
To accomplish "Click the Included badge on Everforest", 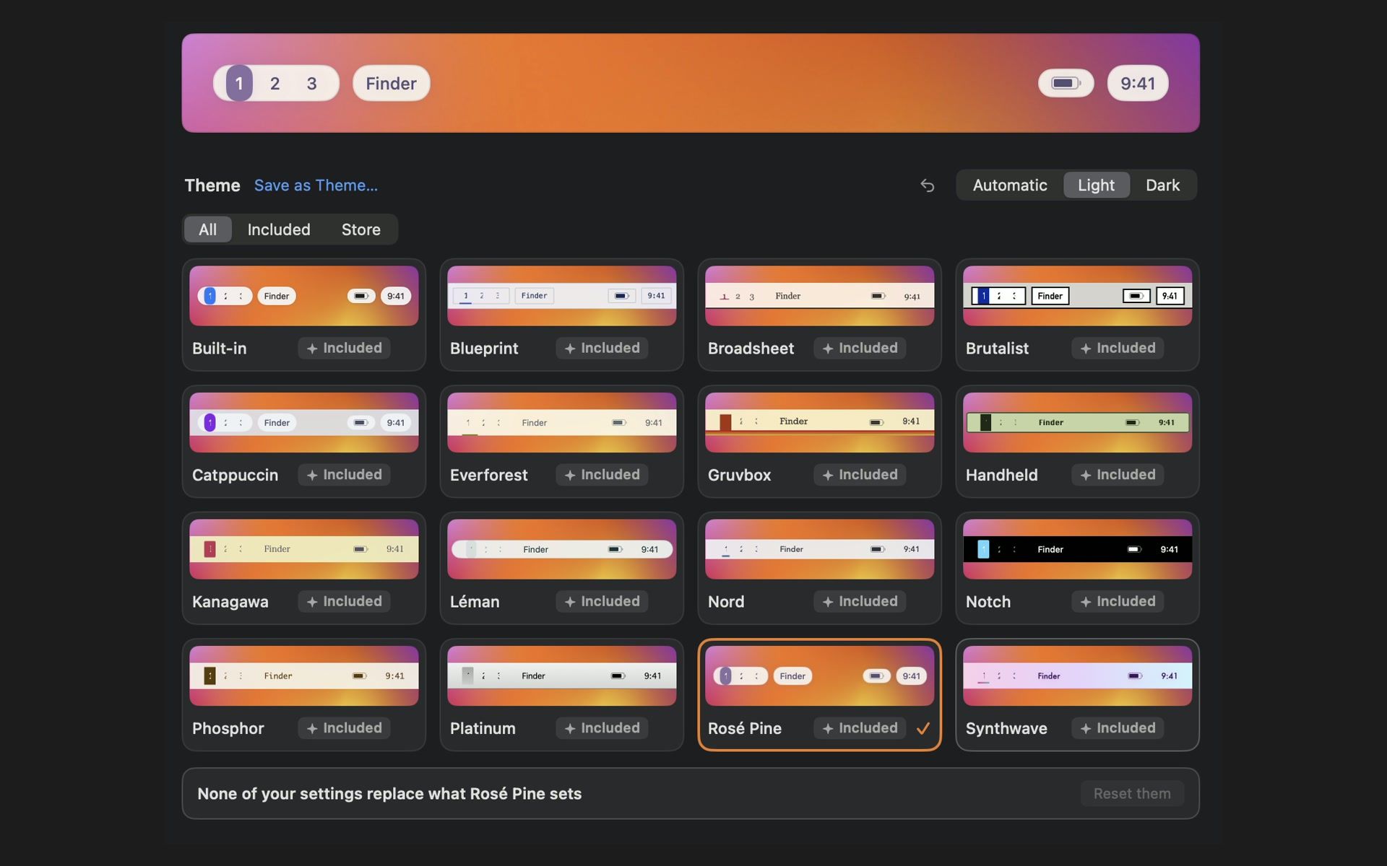I will coord(602,475).
